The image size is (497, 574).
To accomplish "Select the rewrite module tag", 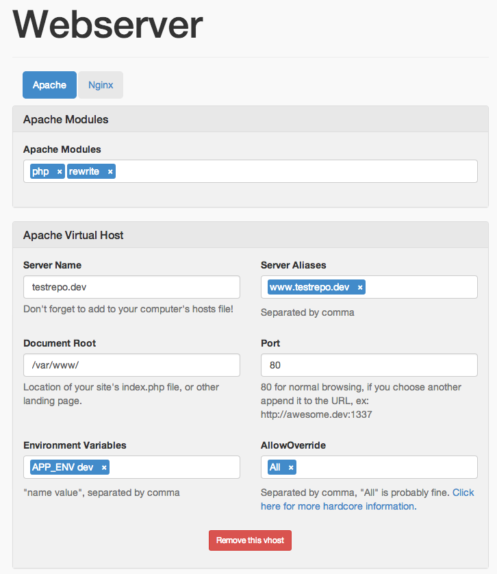I will click(84, 171).
